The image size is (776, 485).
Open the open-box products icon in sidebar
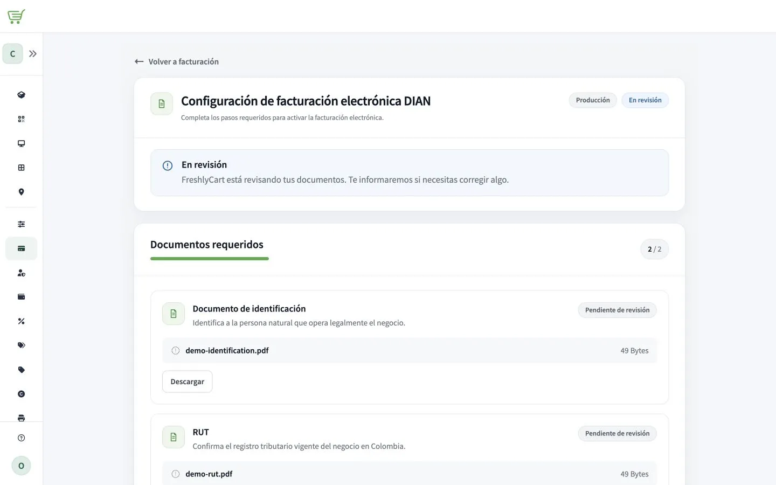(22, 95)
